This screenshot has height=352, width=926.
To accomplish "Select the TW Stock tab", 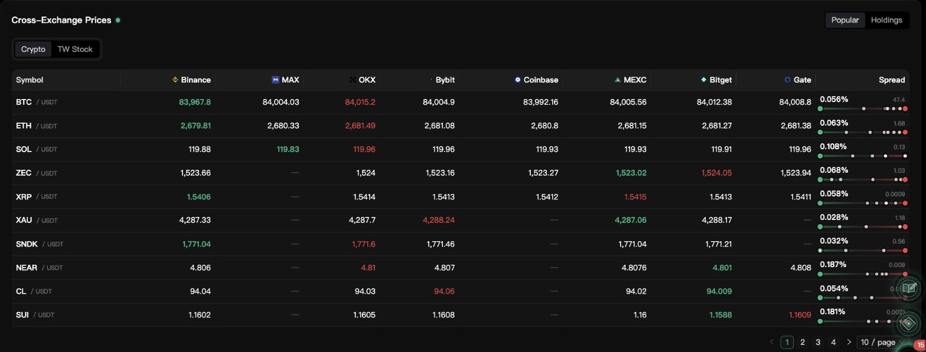I will pos(75,49).
